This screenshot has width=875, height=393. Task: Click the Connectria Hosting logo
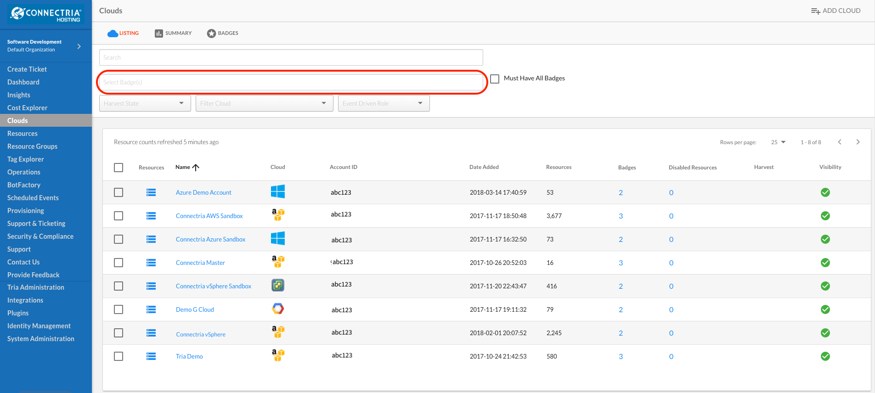point(46,14)
